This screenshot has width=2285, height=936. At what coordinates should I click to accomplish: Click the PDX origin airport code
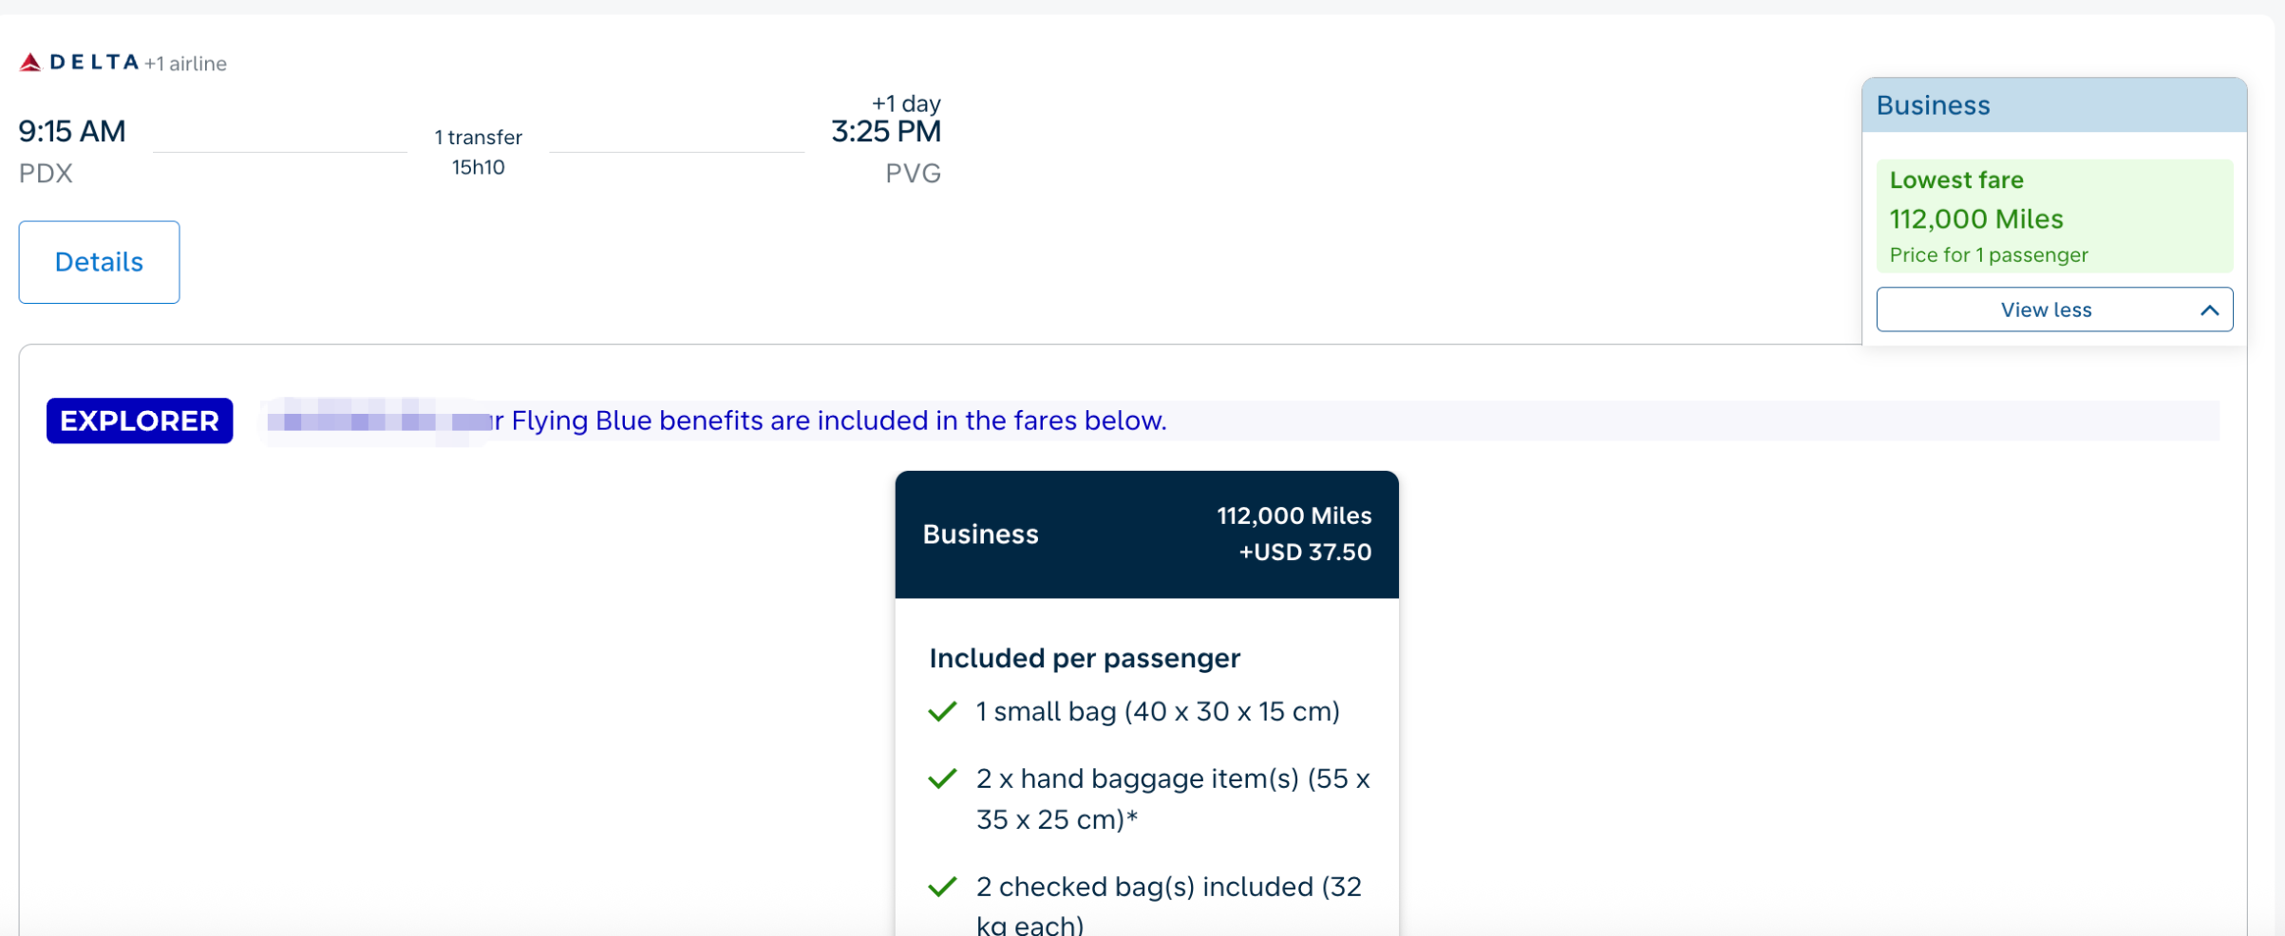pos(46,174)
